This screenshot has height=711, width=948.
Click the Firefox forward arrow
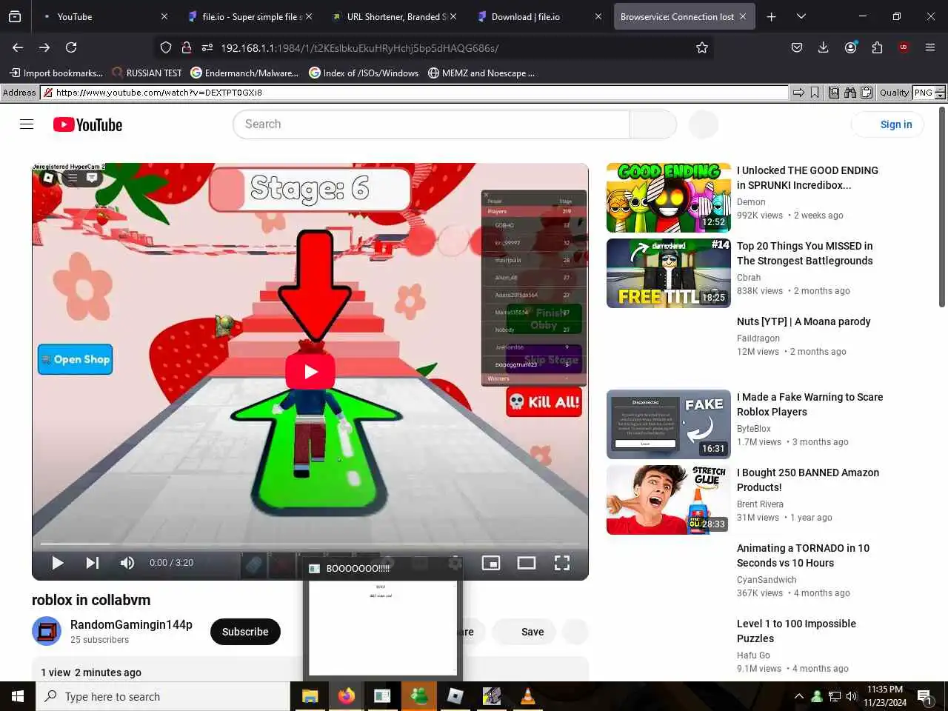click(44, 47)
